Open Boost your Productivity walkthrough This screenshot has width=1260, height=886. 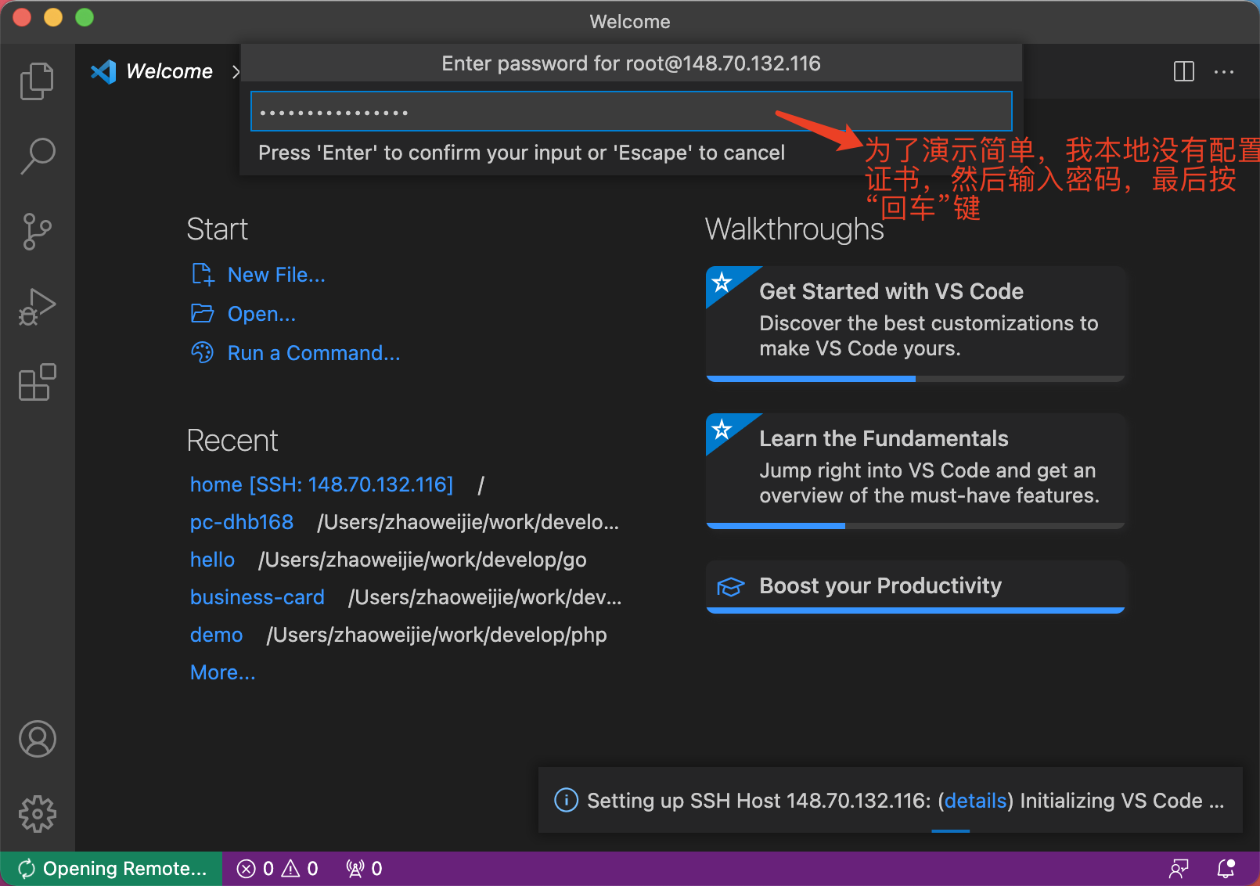click(915, 586)
